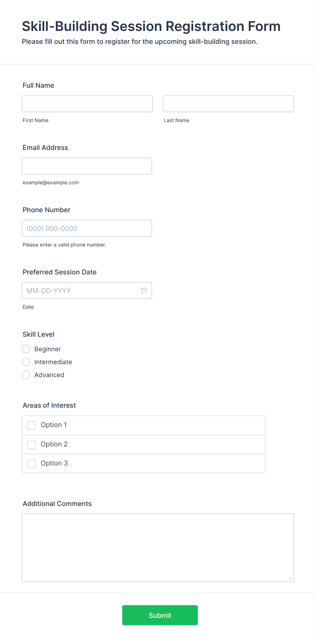Click inside the First Name field
The height and width of the screenshot is (642, 316).
click(x=87, y=103)
